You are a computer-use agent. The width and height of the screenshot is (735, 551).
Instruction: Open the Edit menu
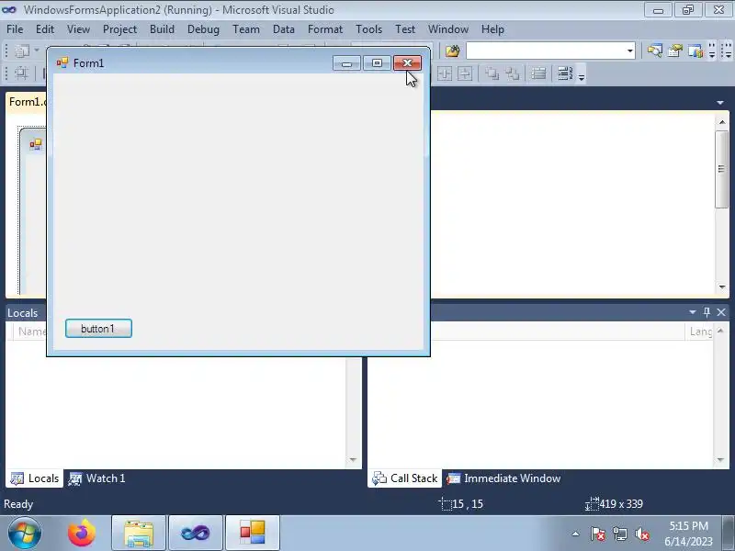(45, 29)
